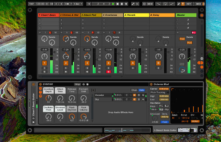Toggle the computer MIDI keyboard icon
This screenshot has height=142, width=221.
[183, 4]
